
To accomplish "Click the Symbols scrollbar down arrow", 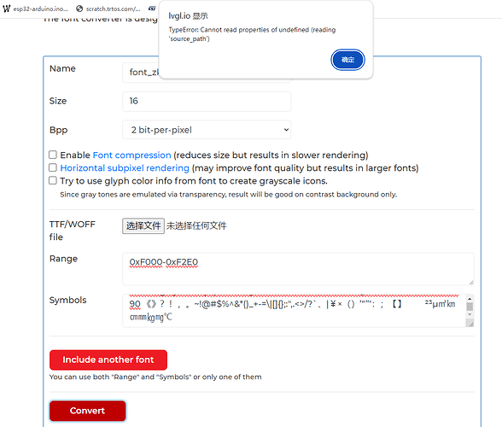I will pyautogui.click(x=470, y=314).
